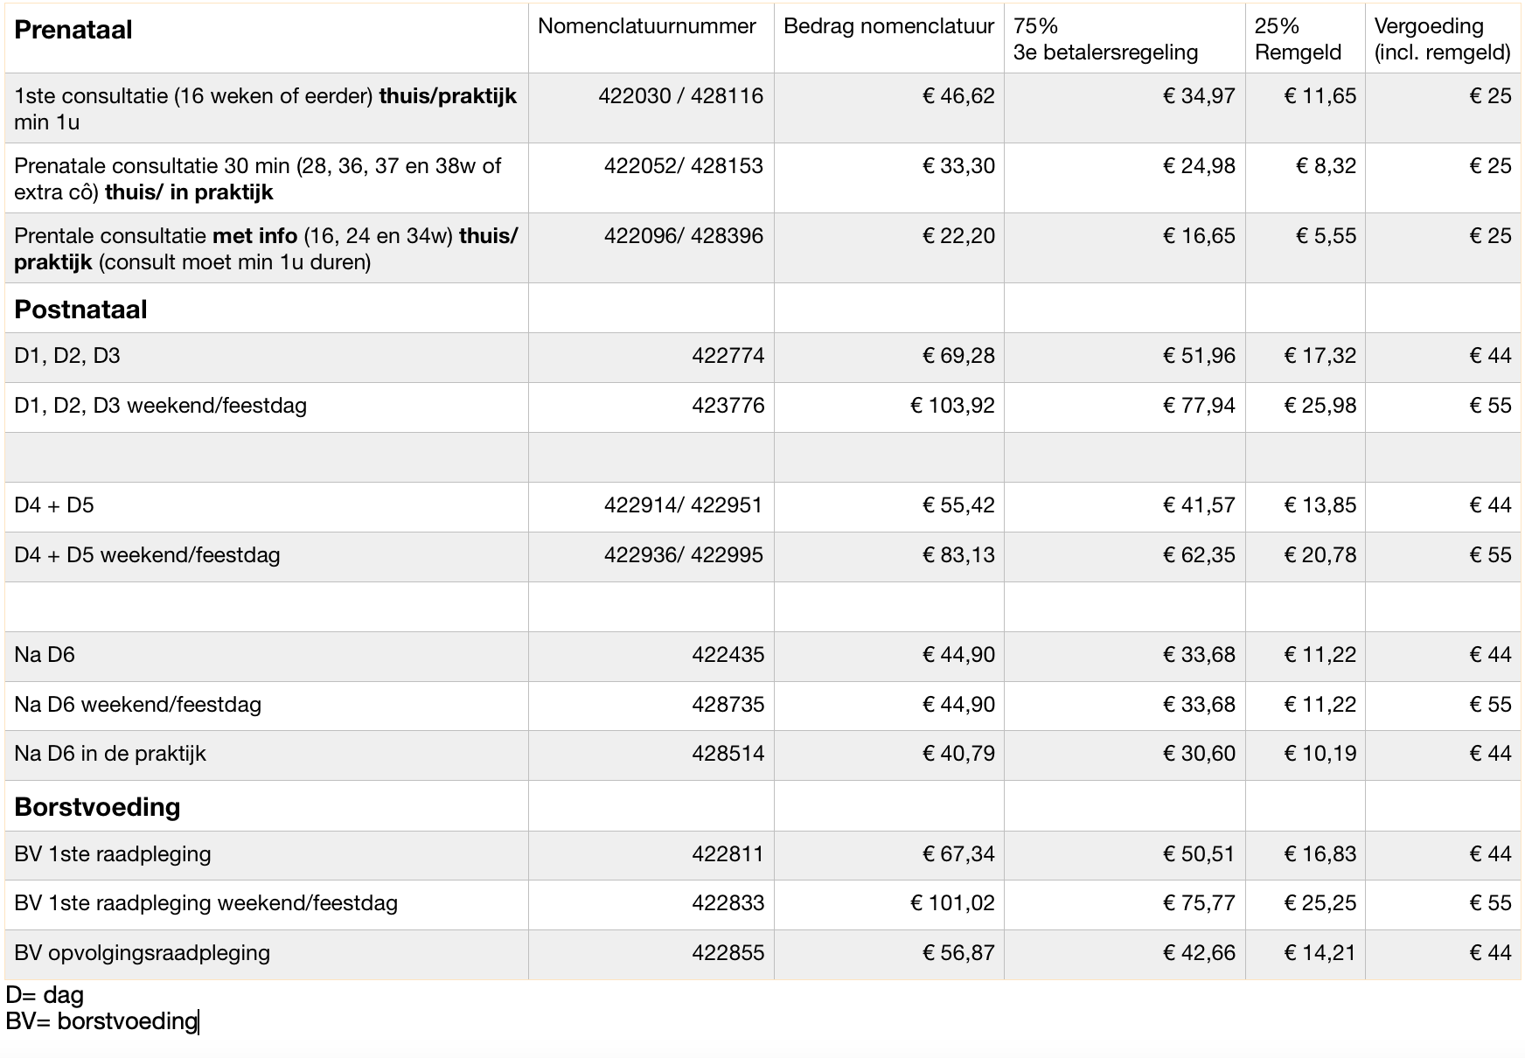This screenshot has width=1525, height=1058.
Task: Click the Bedrag nomenclatuur column header
Action: [888, 26]
